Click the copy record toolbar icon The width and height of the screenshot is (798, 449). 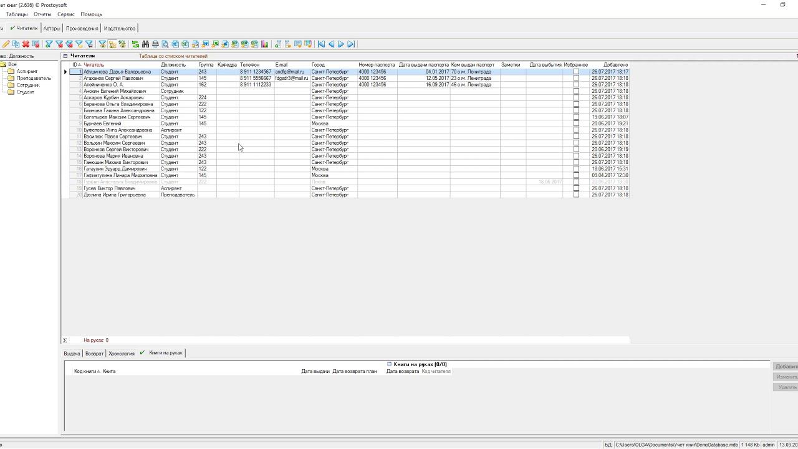[x=16, y=44]
